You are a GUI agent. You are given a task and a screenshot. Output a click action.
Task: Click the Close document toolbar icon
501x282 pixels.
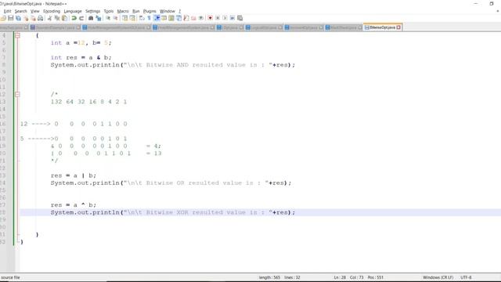(x=26, y=18)
